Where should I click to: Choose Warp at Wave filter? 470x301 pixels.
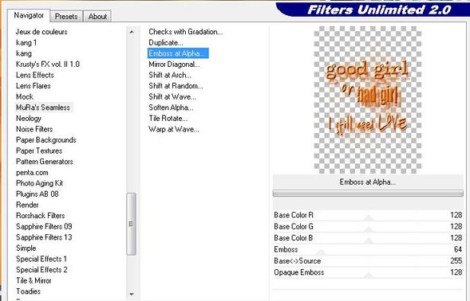(174, 129)
